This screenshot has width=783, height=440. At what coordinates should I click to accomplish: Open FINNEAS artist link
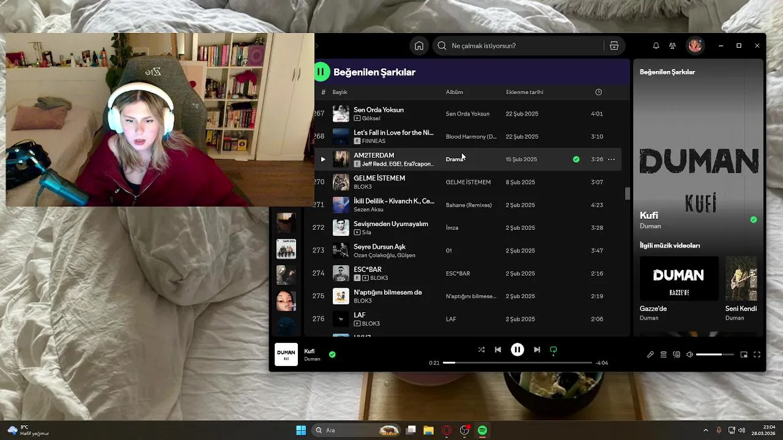pyautogui.click(x=374, y=141)
